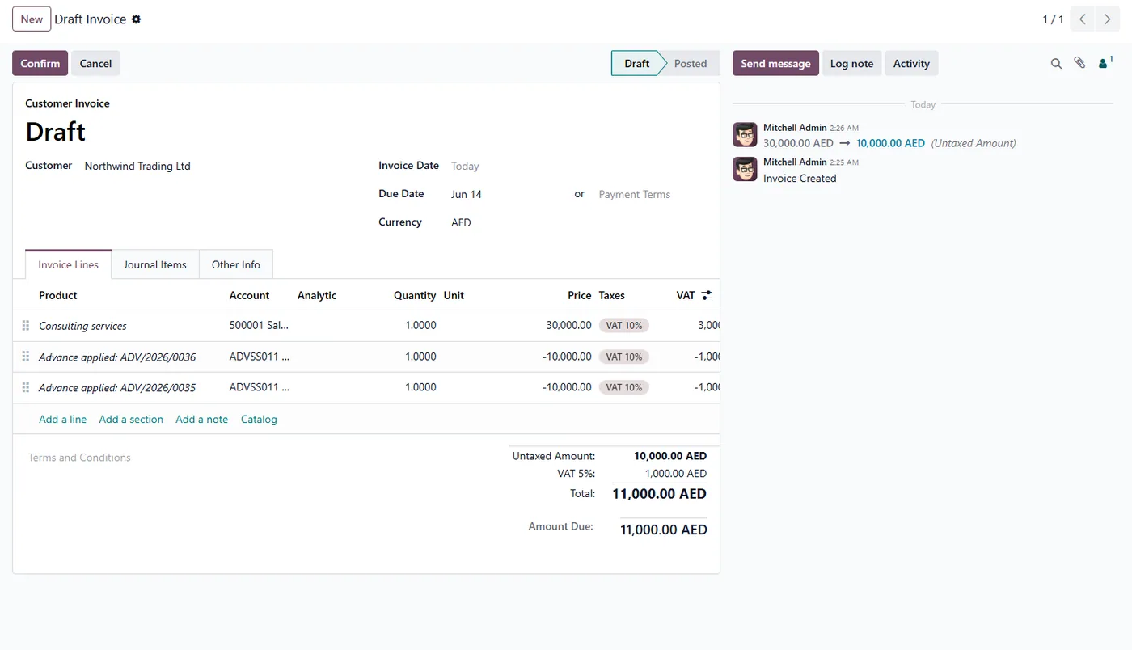Viewport: 1132px width, 650px height.
Task: Edit quantity of ADV/2026/0036 line
Action: 420,357
